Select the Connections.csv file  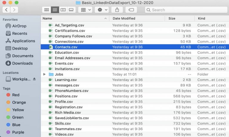pyautogui.click(x=69, y=42)
